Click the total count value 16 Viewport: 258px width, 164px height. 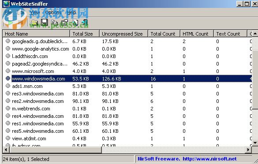coord(153,79)
